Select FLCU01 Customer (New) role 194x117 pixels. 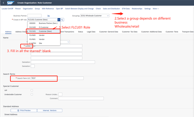click(44, 31)
